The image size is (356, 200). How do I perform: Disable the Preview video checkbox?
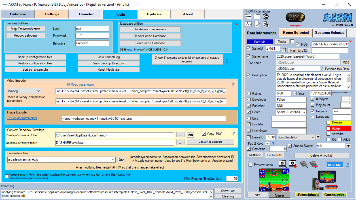(250, 165)
